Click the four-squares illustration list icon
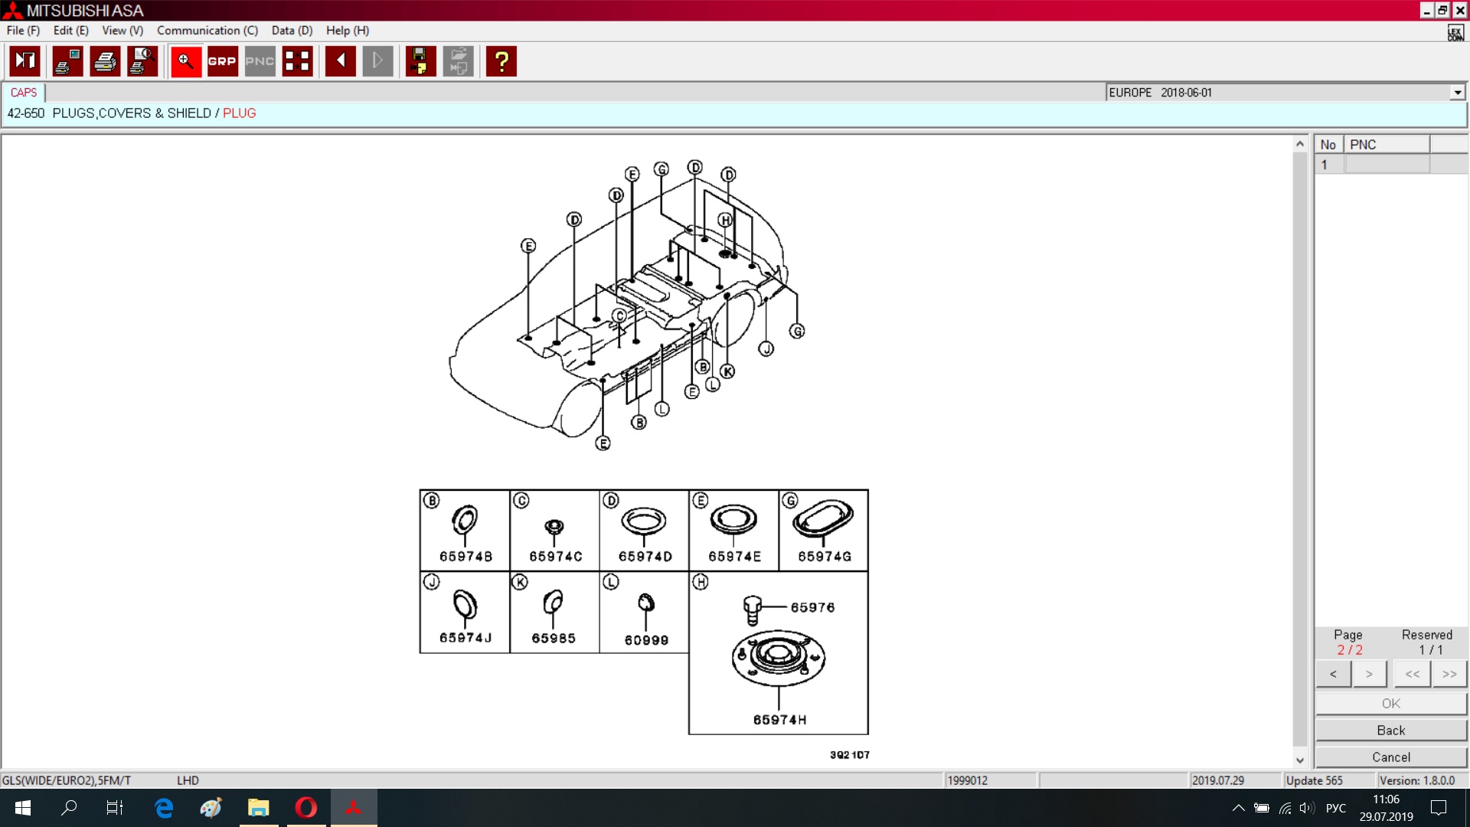Image resolution: width=1470 pixels, height=827 pixels. tap(297, 61)
